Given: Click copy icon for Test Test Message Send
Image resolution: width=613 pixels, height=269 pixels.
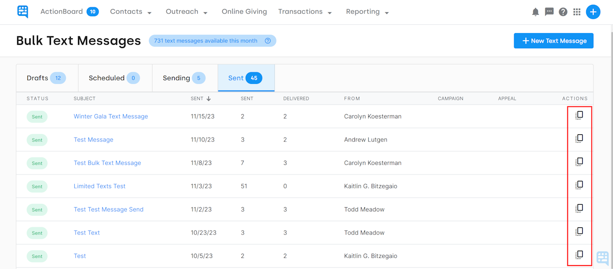Looking at the screenshot, I should point(579,209).
